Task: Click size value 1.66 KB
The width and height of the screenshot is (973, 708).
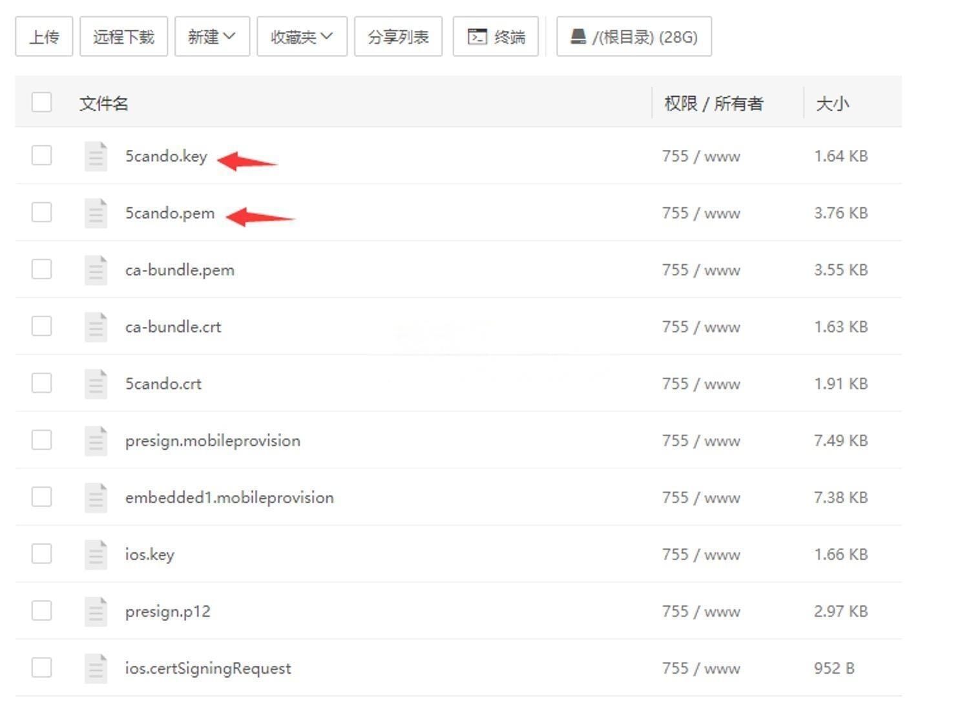Action: pos(841,554)
